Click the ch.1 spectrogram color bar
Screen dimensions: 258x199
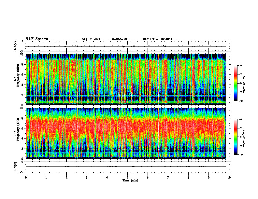coord(236,83)
